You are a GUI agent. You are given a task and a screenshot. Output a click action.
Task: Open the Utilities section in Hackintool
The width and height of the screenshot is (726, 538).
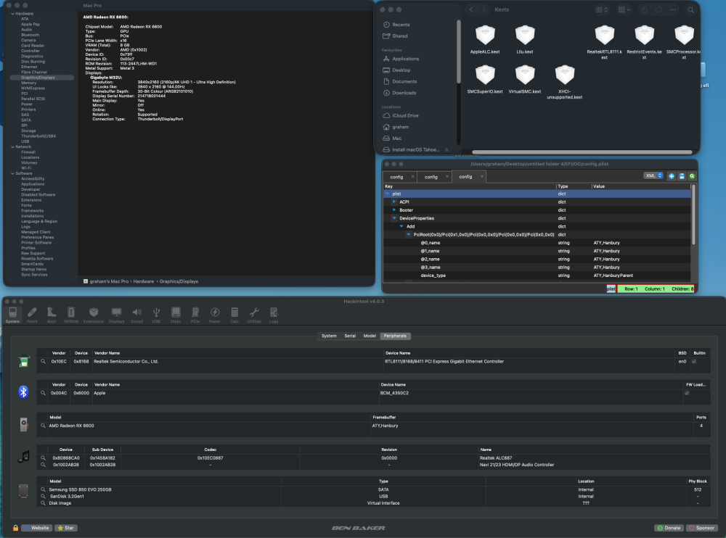pyautogui.click(x=253, y=315)
